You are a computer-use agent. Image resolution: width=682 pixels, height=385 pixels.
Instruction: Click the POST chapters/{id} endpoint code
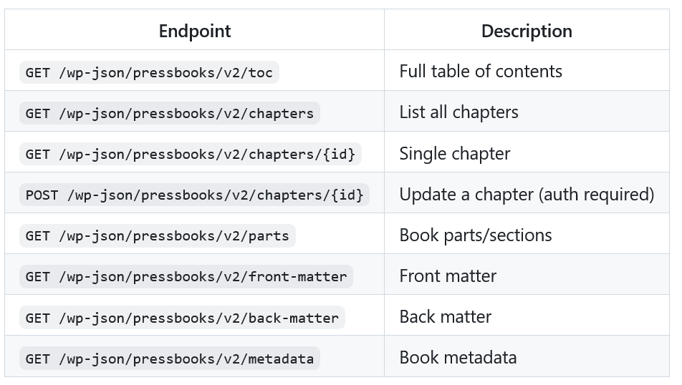click(x=195, y=195)
